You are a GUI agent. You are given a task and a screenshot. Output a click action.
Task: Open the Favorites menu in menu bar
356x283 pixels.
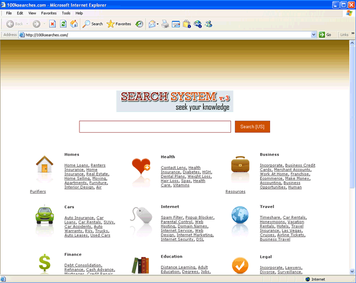pyautogui.click(x=49, y=13)
